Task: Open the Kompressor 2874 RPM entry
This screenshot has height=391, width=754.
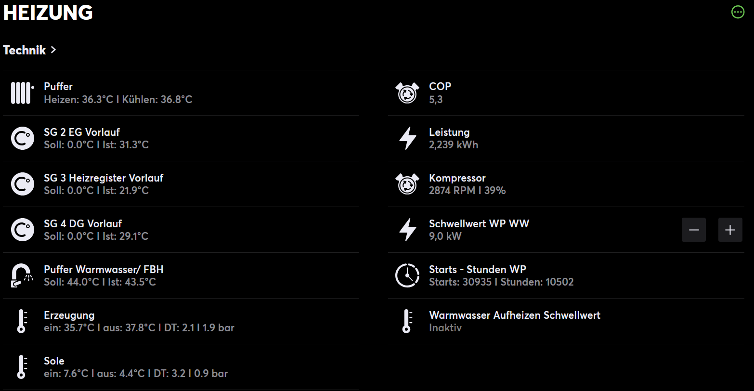Action: point(467,191)
